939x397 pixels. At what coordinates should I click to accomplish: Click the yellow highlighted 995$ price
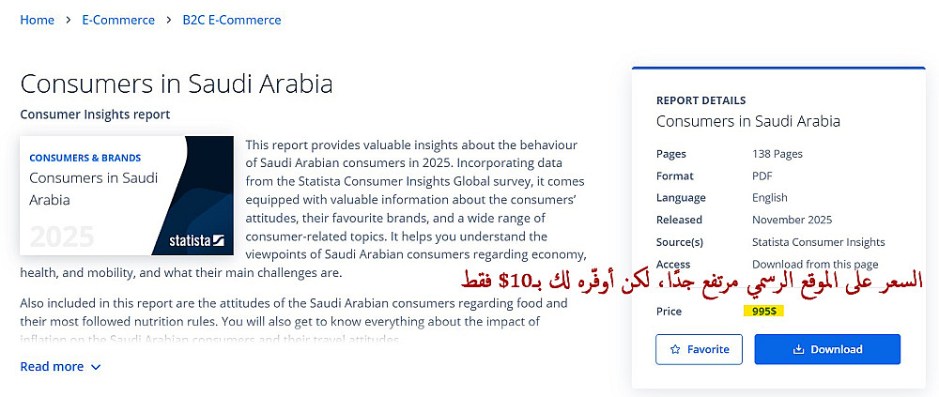point(765,312)
